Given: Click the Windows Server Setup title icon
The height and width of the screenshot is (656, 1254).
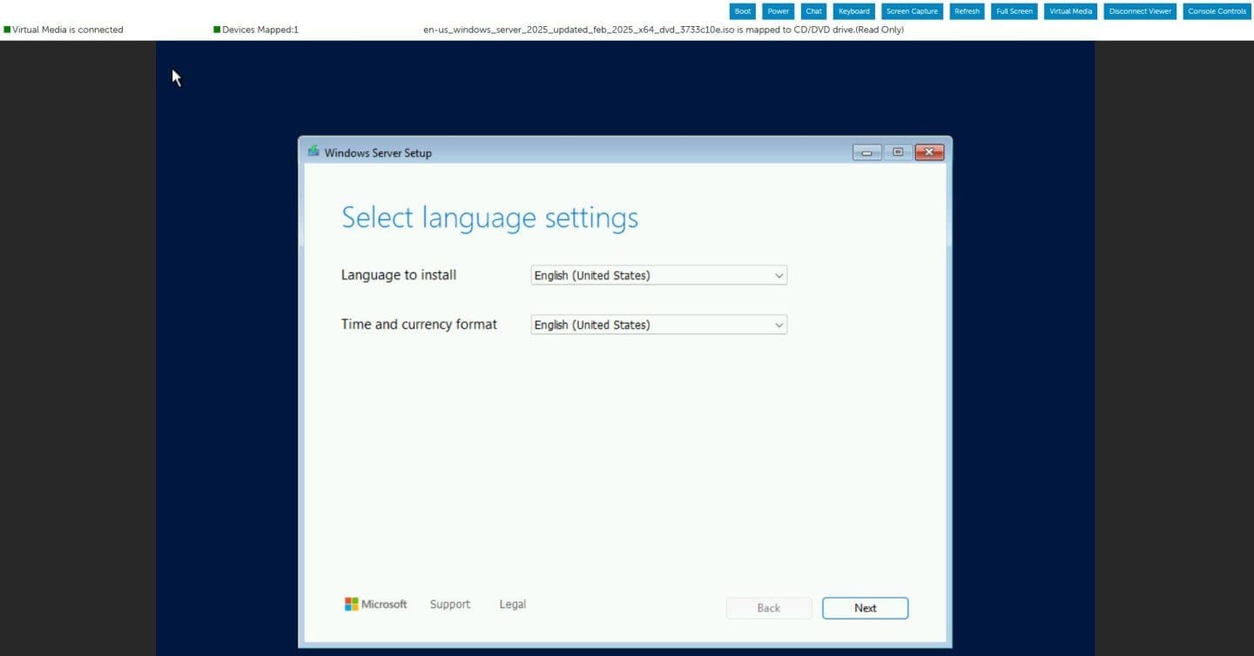Looking at the screenshot, I should pyautogui.click(x=313, y=151).
